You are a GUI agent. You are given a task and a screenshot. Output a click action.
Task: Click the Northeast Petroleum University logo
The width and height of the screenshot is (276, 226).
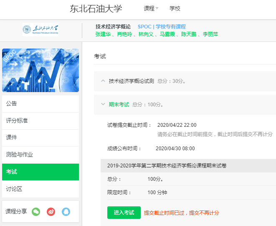(41, 30)
